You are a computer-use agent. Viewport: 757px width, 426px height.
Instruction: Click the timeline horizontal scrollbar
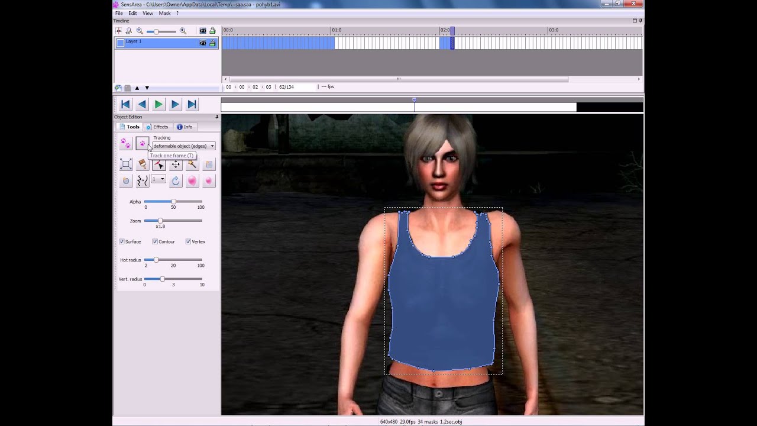(399, 79)
